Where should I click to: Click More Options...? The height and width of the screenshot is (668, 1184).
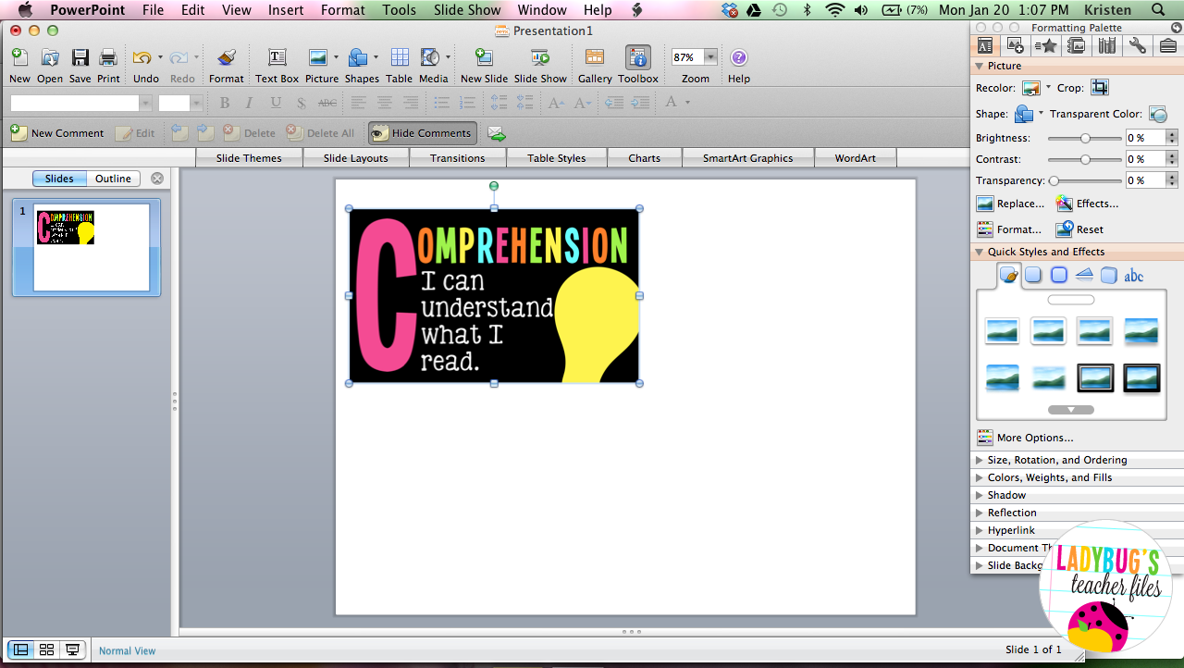click(1025, 438)
